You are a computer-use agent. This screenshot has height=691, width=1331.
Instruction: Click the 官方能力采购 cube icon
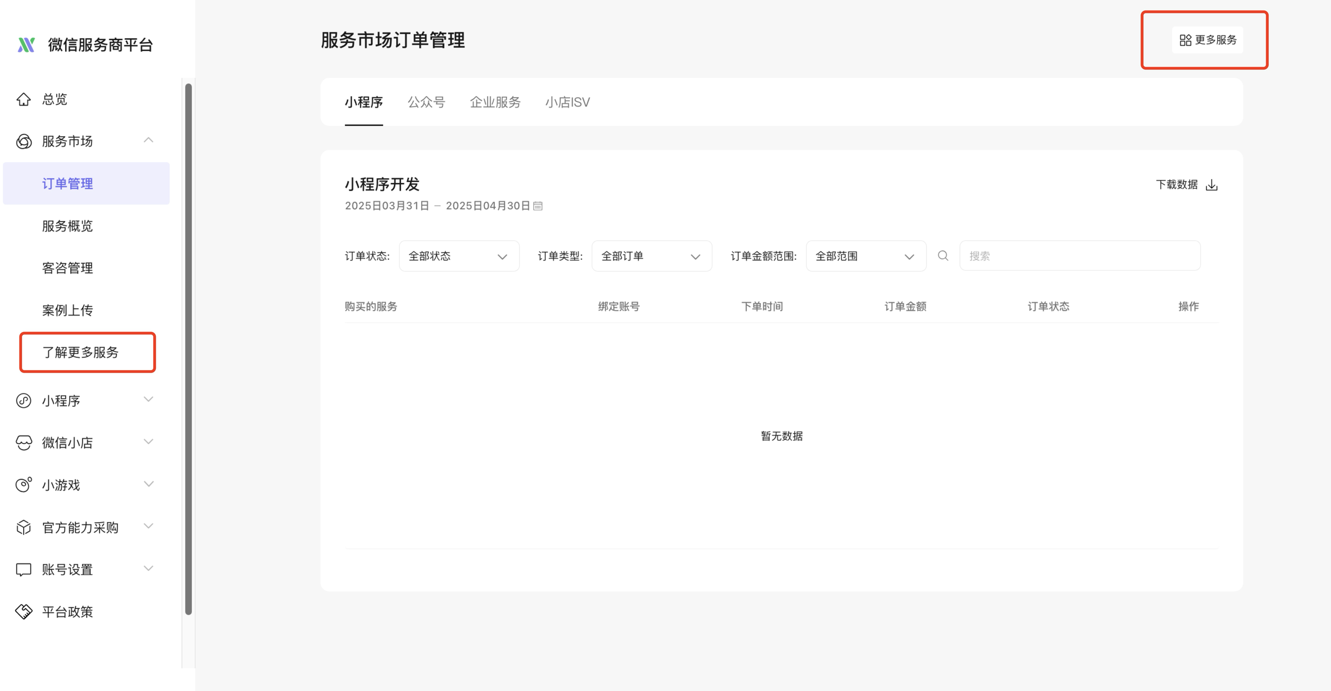click(x=24, y=527)
